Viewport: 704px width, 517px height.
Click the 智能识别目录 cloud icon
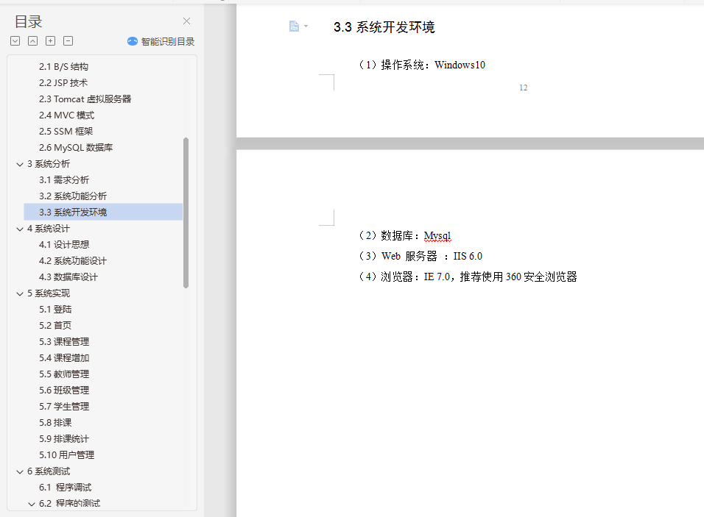tap(133, 41)
